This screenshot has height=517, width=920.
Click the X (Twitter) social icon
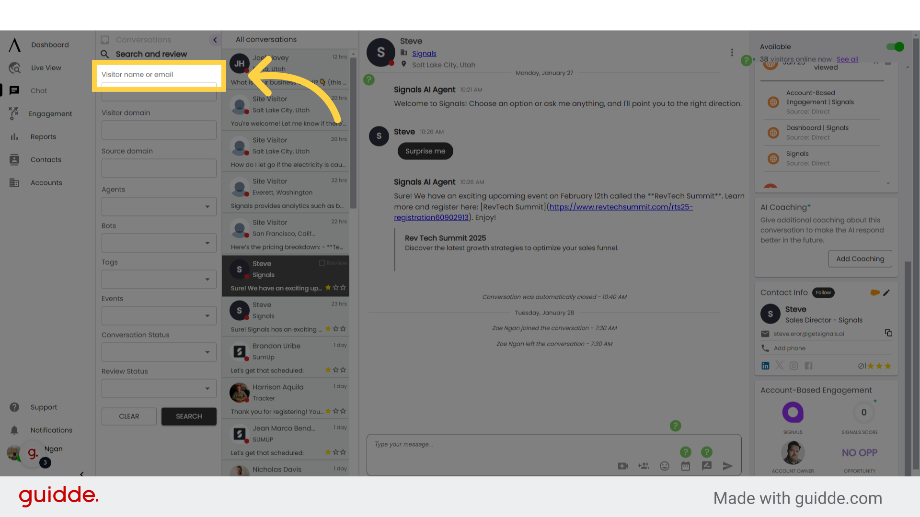tap(780, 366)
